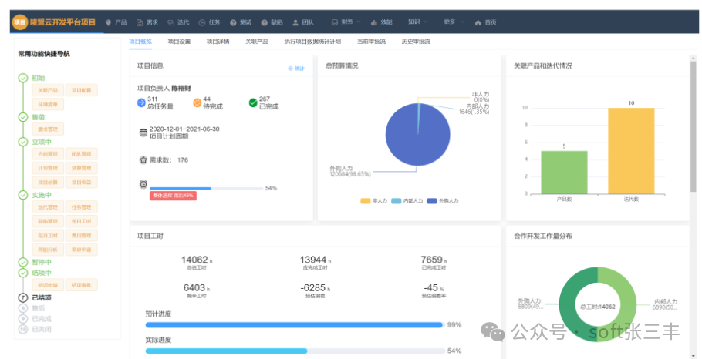Open 需求 via its document icon

click(x=140, y=22)
